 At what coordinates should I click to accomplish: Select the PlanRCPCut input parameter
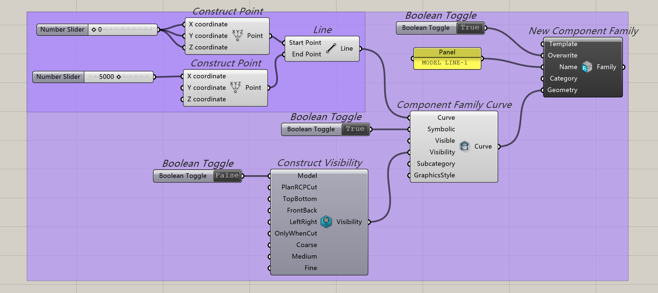(x=299, y=187)
